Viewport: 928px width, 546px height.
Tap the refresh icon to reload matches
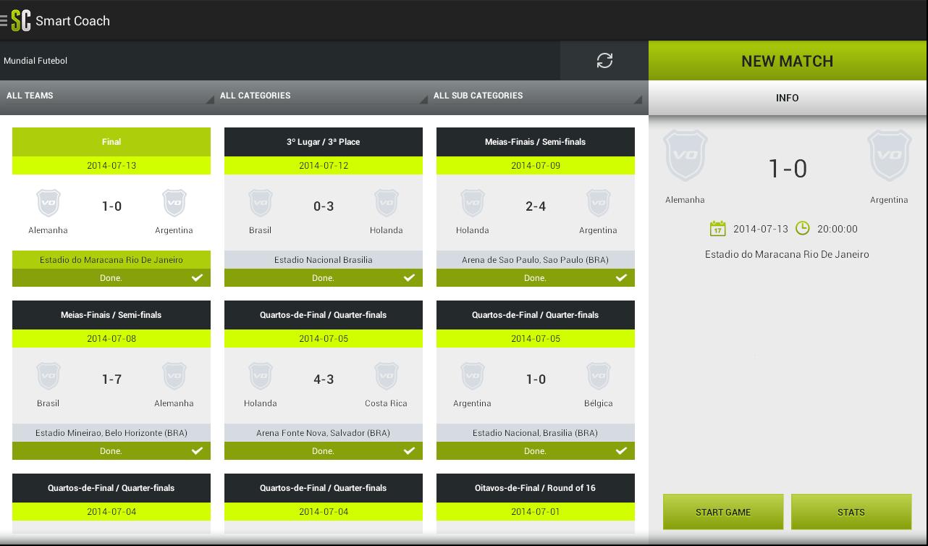click(604, 60)
